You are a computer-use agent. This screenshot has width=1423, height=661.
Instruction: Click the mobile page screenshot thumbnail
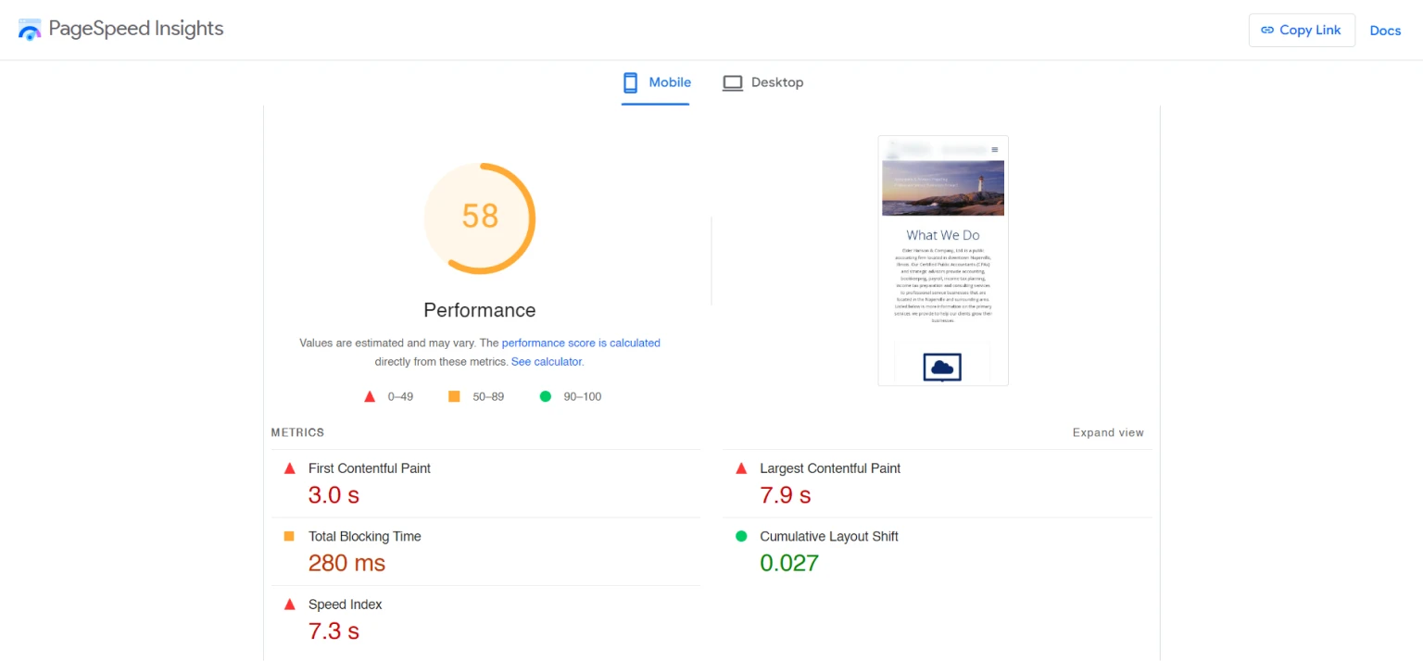tap(943, 261)
